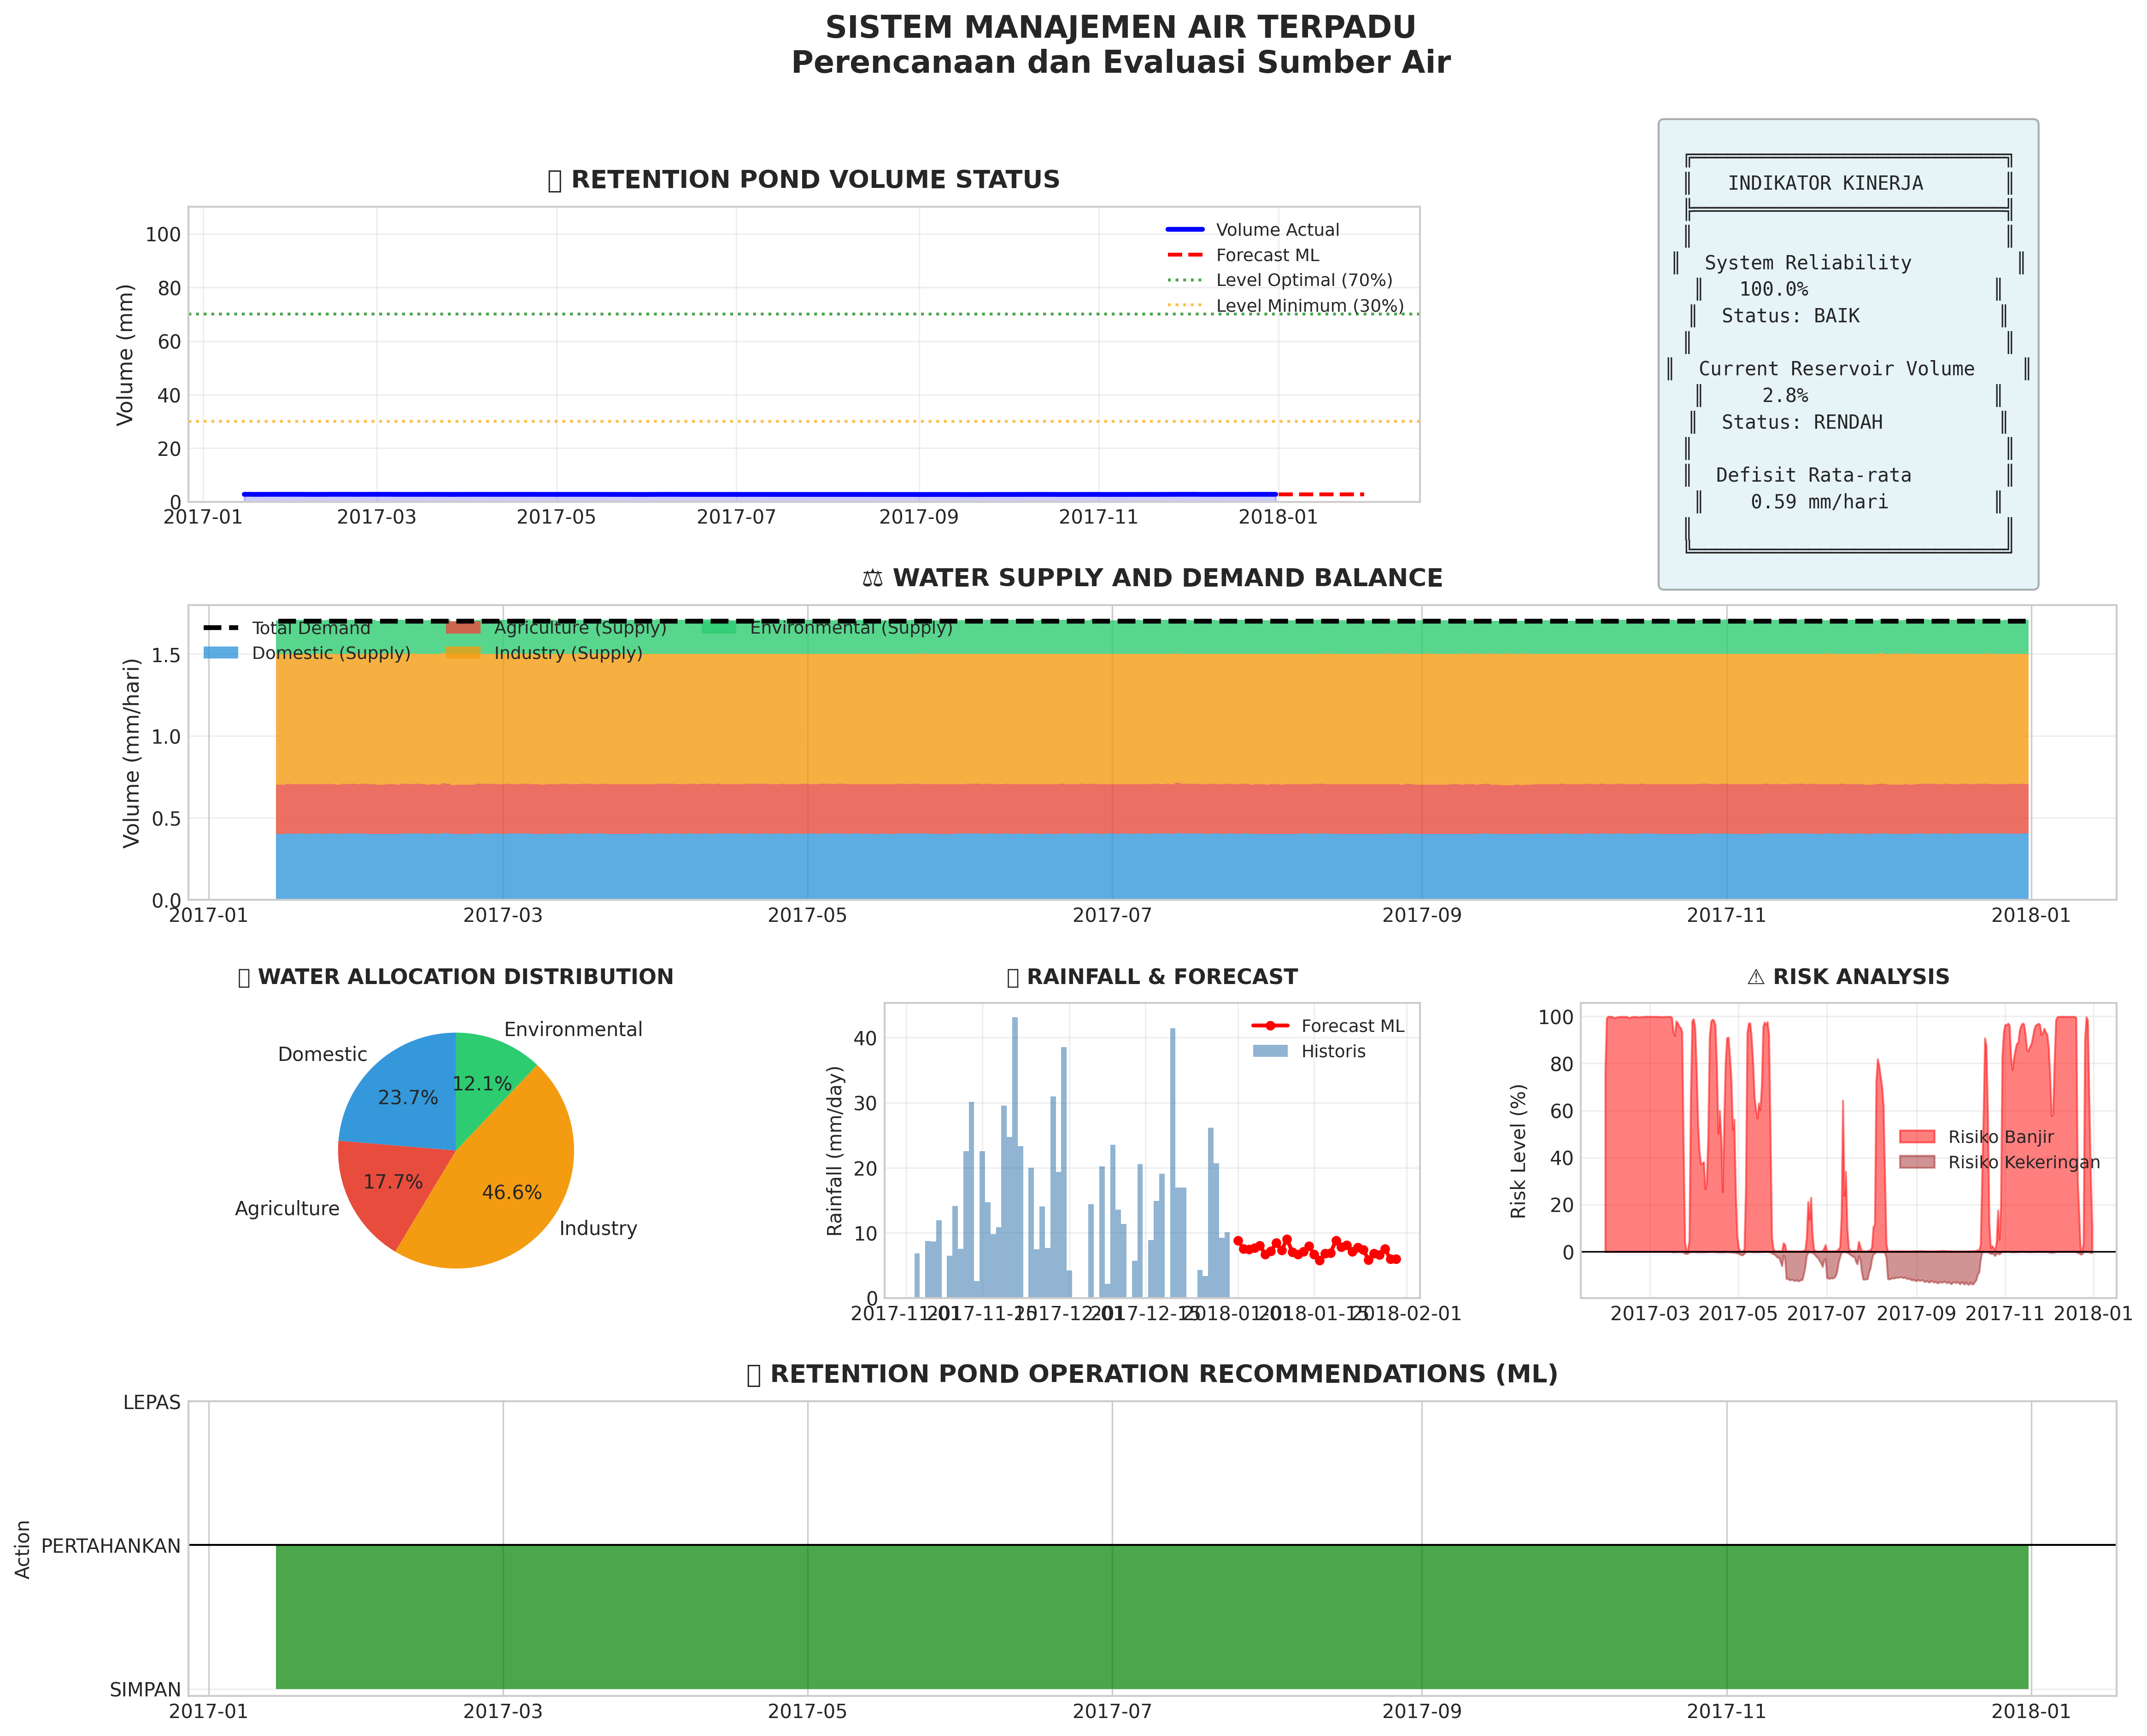The height and width of the screenshot is (1736, 2147).
Task: Click the Industry (Supply) legend swatch
Action: coord(463,653)
